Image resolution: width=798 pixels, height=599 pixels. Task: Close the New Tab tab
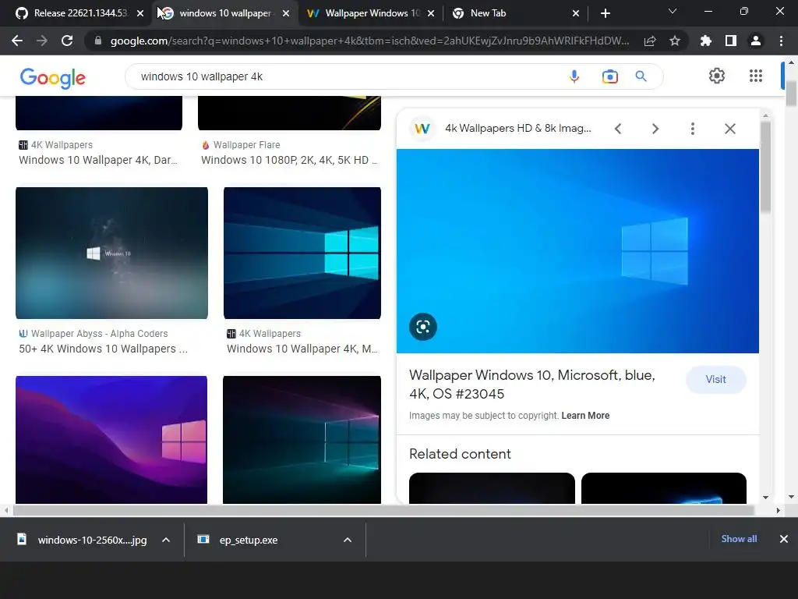click(576, 13)
